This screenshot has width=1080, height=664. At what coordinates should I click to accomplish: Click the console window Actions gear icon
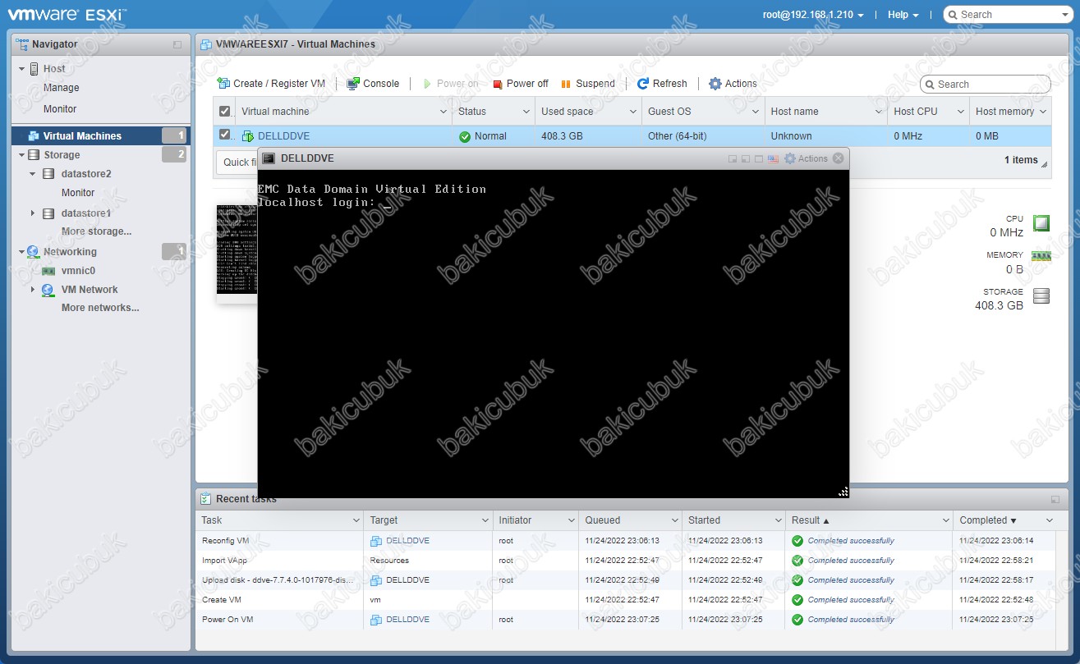pos(790,158)
